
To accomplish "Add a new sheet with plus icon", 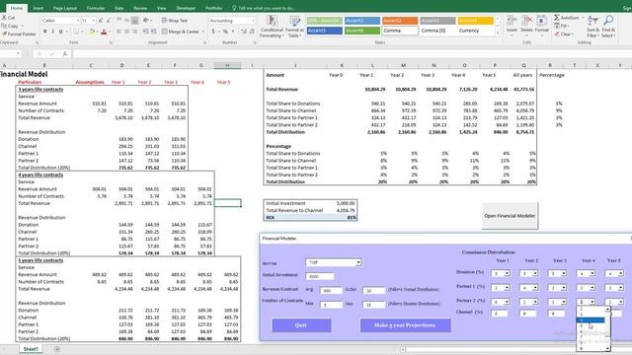I will tap(57, 349).
